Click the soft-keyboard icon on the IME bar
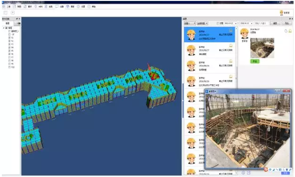295x177 pixels. (280, 169)
